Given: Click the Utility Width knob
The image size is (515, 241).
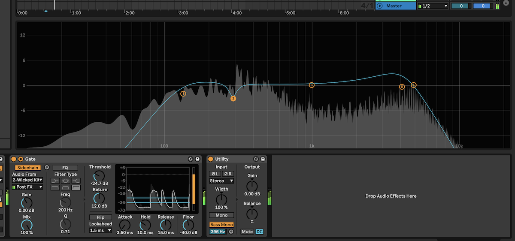Looking at the screenshot, I should 221,199.
